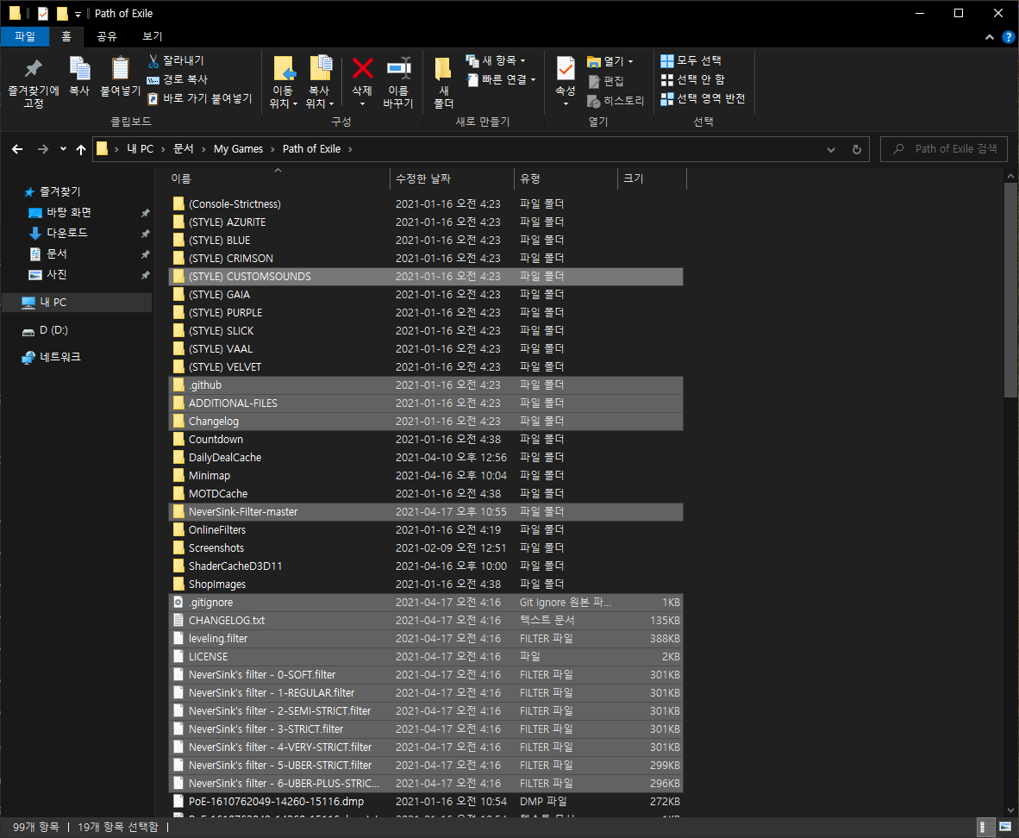Click 문서 in the address breadcrumb
Viewport: 1019px width, 838px height.
click(184, 149)
